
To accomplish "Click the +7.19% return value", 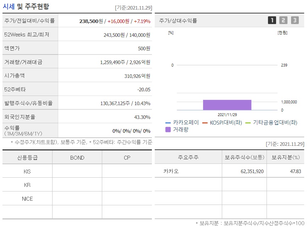I will pyautogui.click(x=142, y=21).
